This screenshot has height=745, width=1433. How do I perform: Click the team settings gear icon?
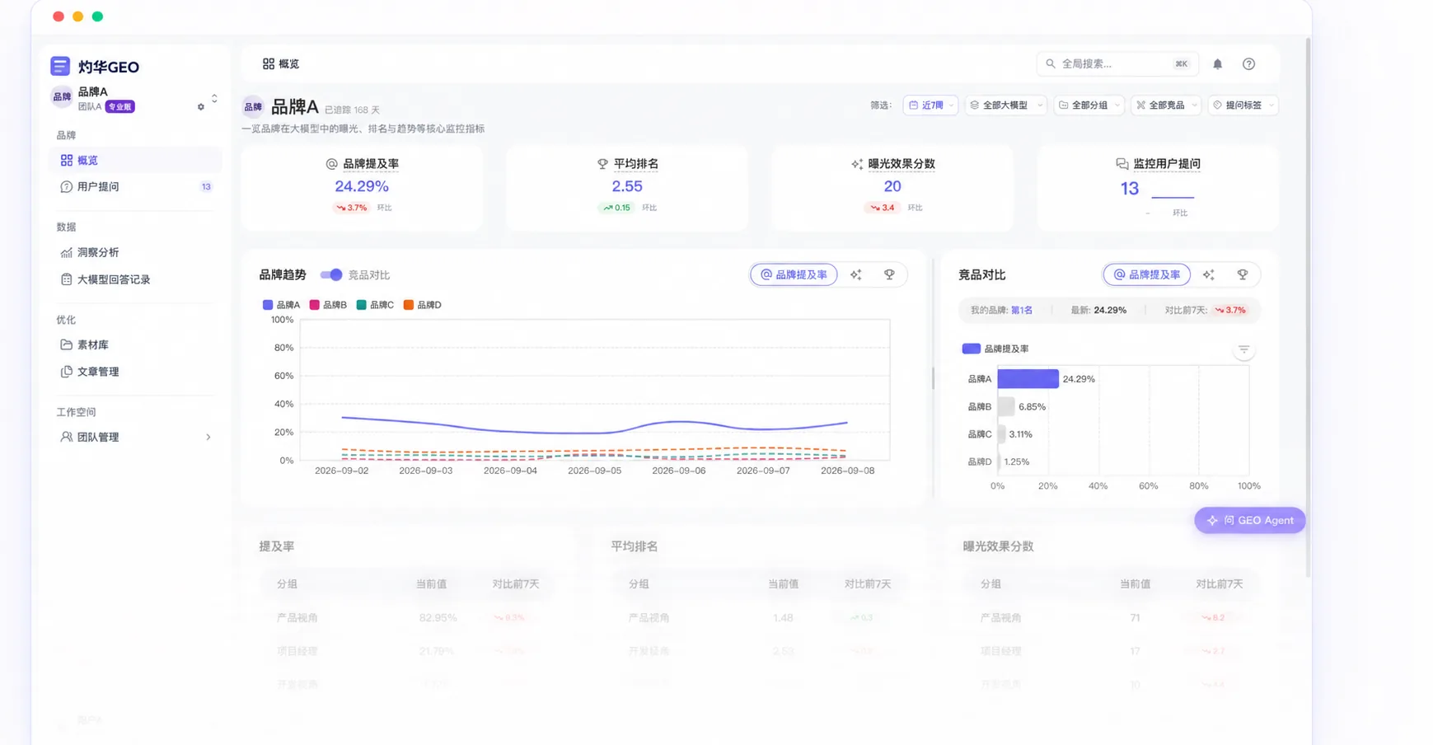tap(200, 107)
